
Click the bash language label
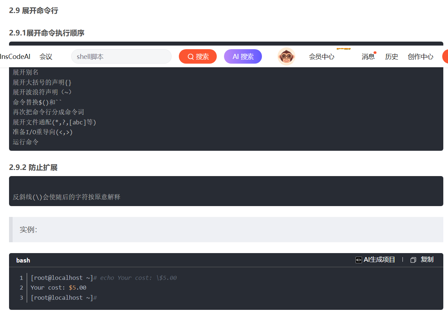point(23,260)
